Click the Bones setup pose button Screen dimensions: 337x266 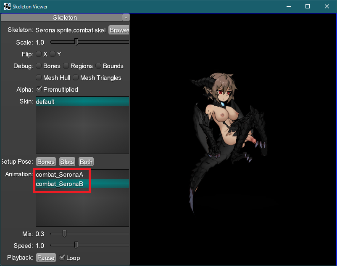[x=46, y=162]
